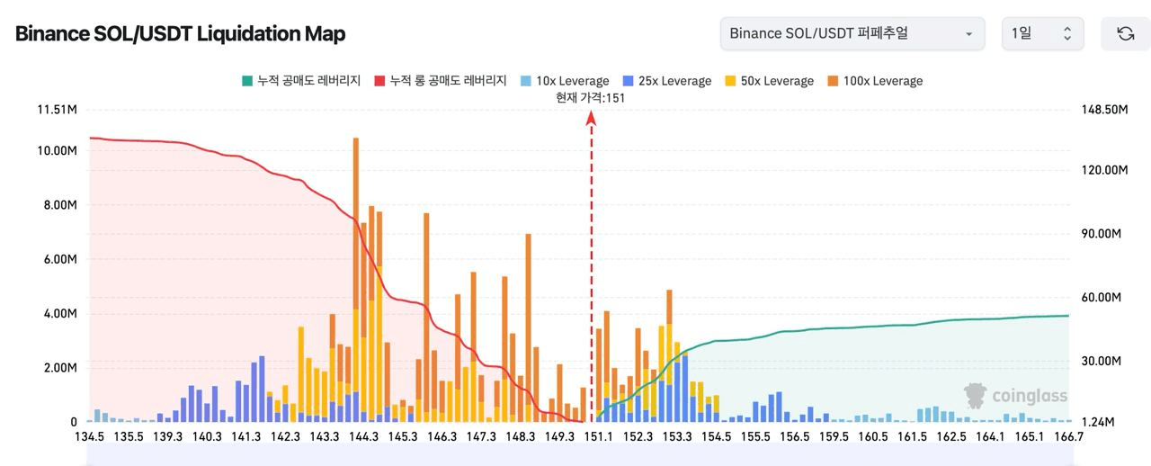
Task: Open the Binance SOL/USDT 퍼페추얼 dropdown
Action: [x=852, y=33]
